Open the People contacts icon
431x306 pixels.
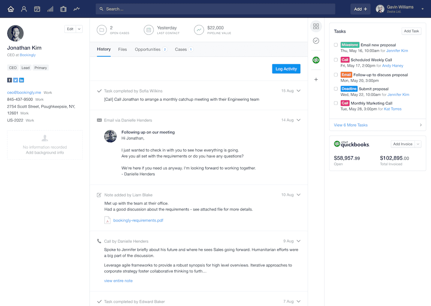click(24, 9)
